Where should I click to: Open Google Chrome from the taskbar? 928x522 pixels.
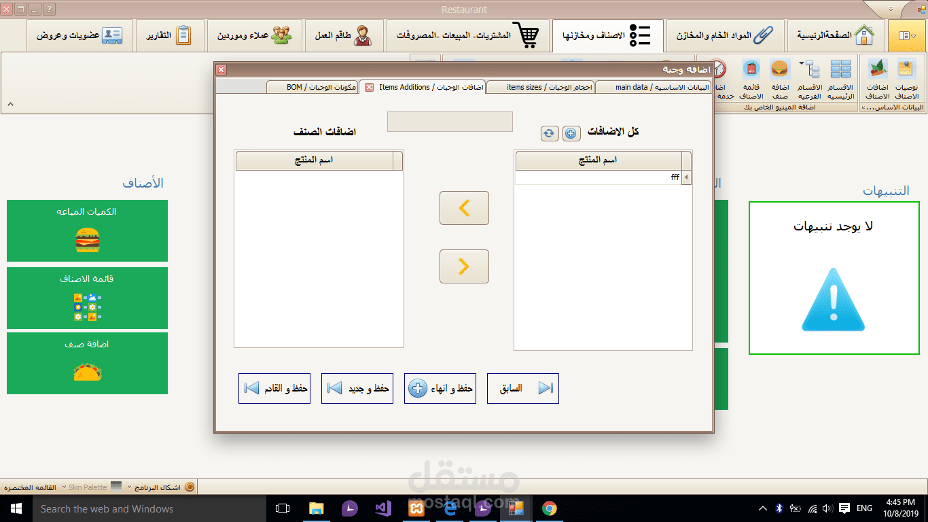tap(549, 508)
